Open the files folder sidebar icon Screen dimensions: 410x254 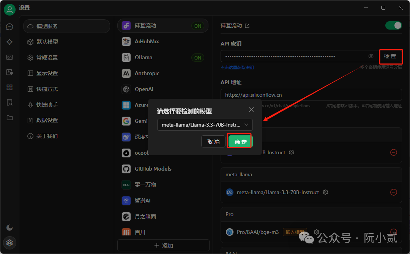pos(9,118)
